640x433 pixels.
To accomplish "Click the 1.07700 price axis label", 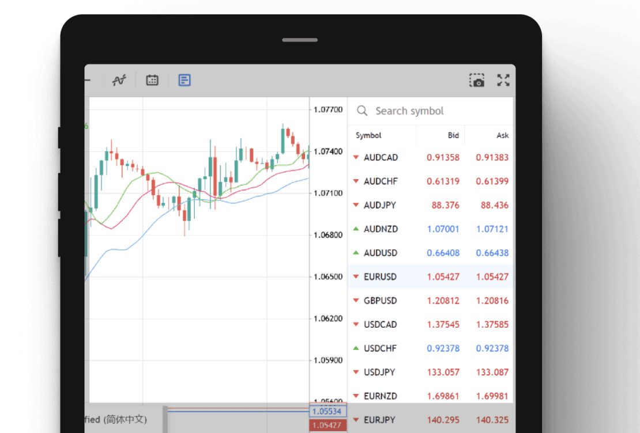I will click(x=327, y=109).
